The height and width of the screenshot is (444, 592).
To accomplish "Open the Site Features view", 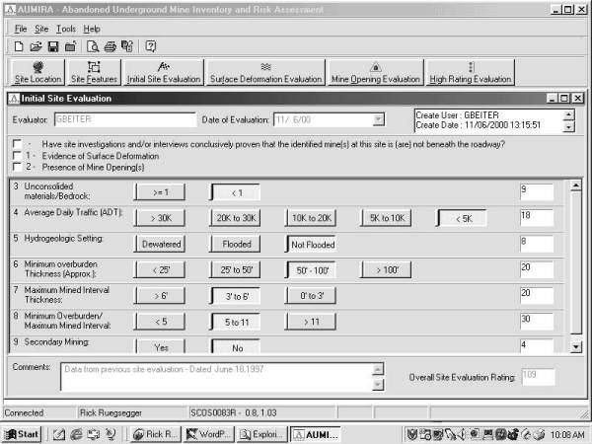I will [94, 73].
